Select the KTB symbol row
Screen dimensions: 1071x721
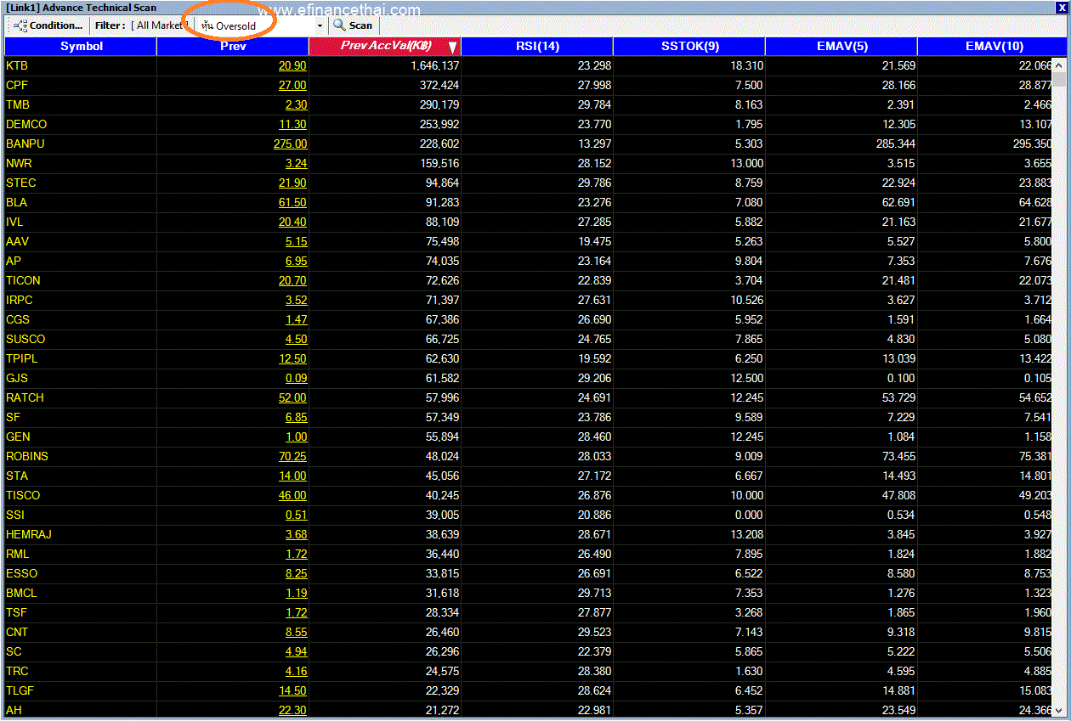(529, 65)
